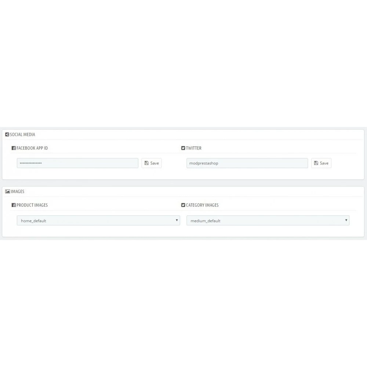Click the Facebook icon beside Facebook App ID
Viewport: 367px width, 367px height.
coord(14,148)
